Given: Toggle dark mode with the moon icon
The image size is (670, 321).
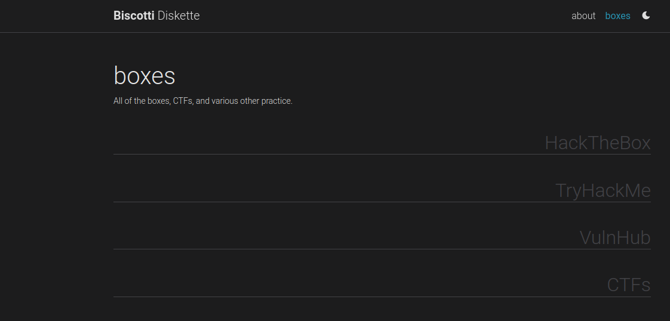Looking at the screenshot, I should pos(646,16).
